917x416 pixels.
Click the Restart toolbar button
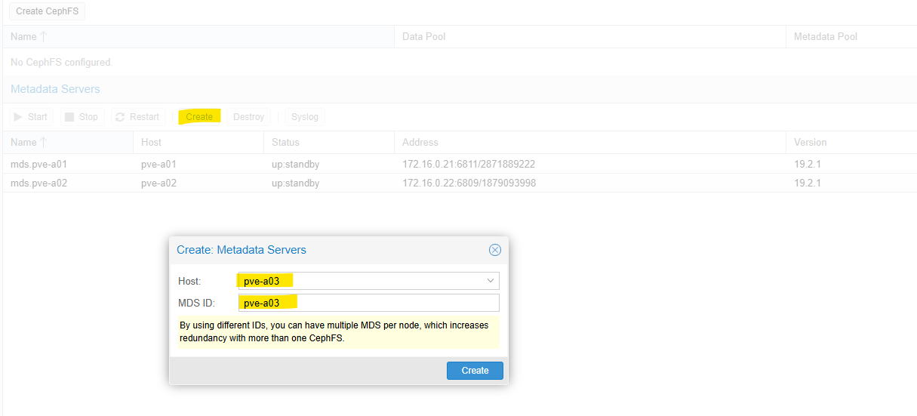tap(137, 117)
